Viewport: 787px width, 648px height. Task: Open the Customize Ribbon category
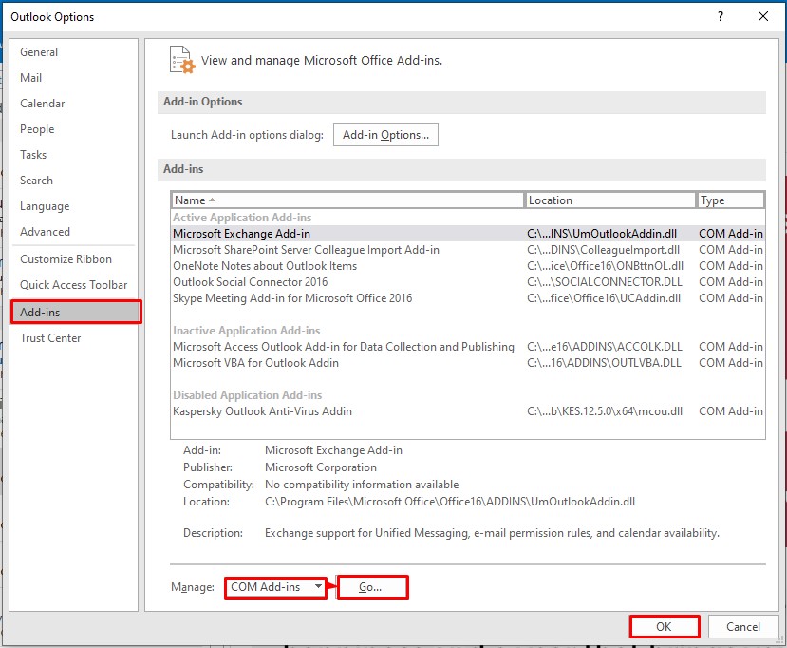tap(66, 259)
